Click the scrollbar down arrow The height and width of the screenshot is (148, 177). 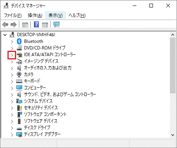173,135
